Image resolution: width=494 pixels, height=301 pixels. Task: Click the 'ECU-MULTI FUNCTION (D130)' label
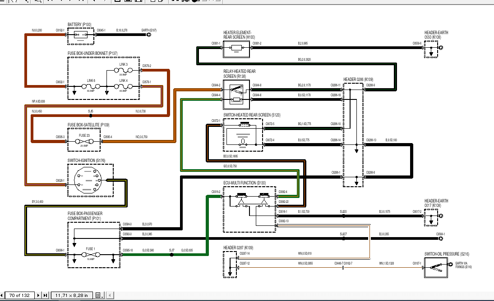tap(245, 183)
